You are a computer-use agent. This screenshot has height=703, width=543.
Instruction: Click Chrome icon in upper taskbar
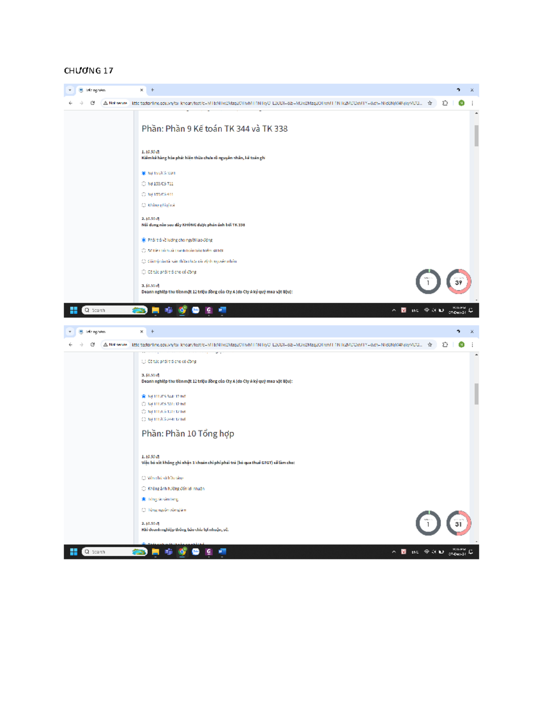pyautogui.click(x=182, y=310)
